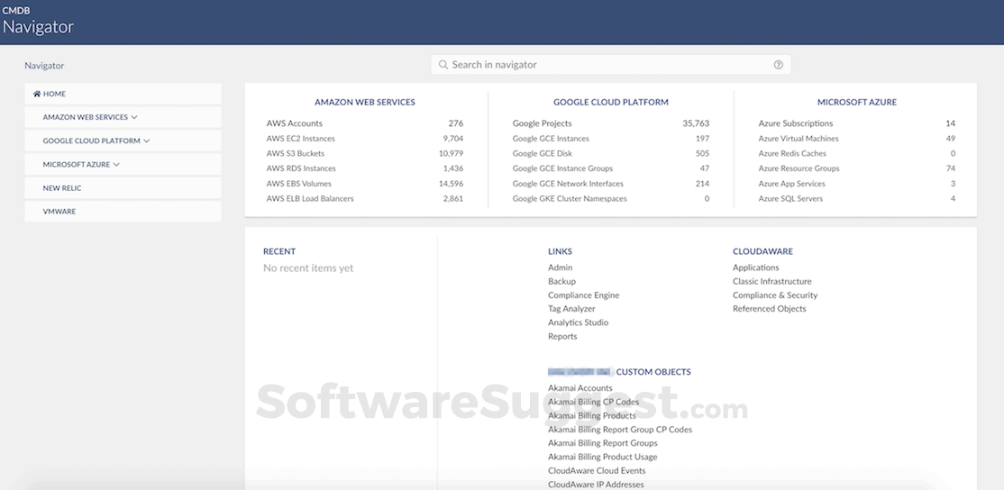Open Azure Resource Groups

pyautogui.click(x=799, y=168)
